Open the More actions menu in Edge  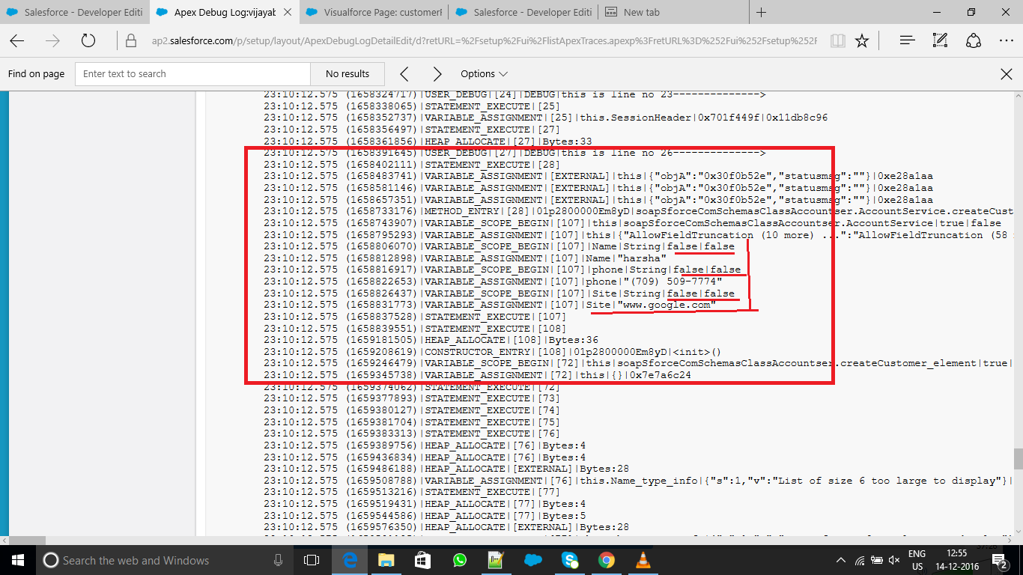point(1007,40)
